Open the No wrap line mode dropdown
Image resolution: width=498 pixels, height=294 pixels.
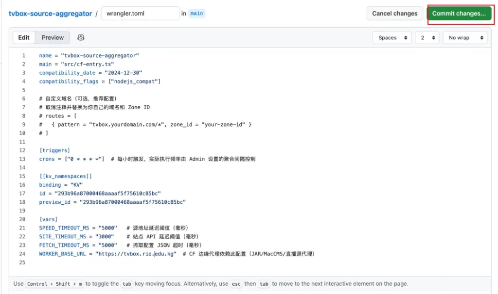(465, 38)
